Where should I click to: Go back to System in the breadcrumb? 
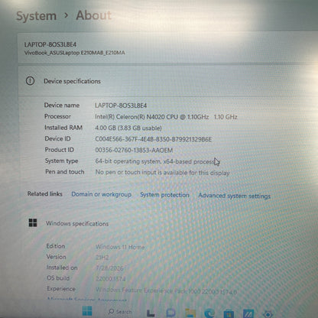(x=36, y=16)
